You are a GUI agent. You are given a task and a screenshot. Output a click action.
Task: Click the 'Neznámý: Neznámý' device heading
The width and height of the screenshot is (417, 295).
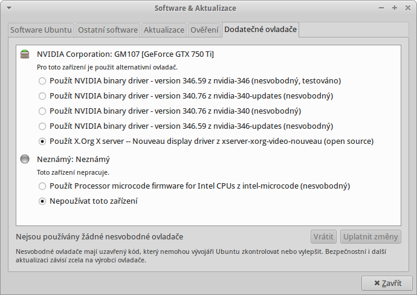[x=73, y=160]
